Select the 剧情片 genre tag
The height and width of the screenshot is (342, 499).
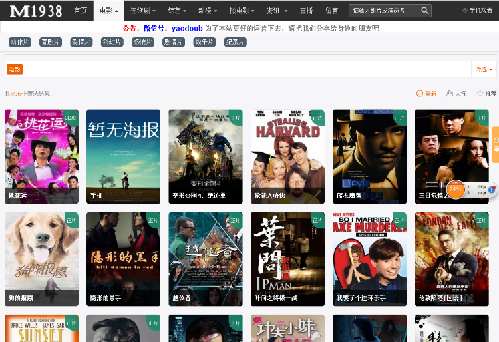click(x=174, y=42)
